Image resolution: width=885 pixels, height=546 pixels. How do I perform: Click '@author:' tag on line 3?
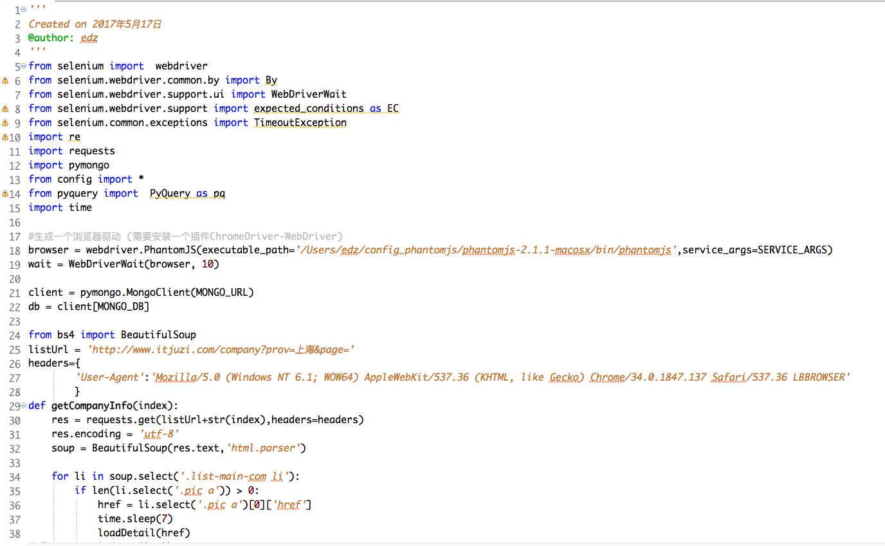[51, 38]
